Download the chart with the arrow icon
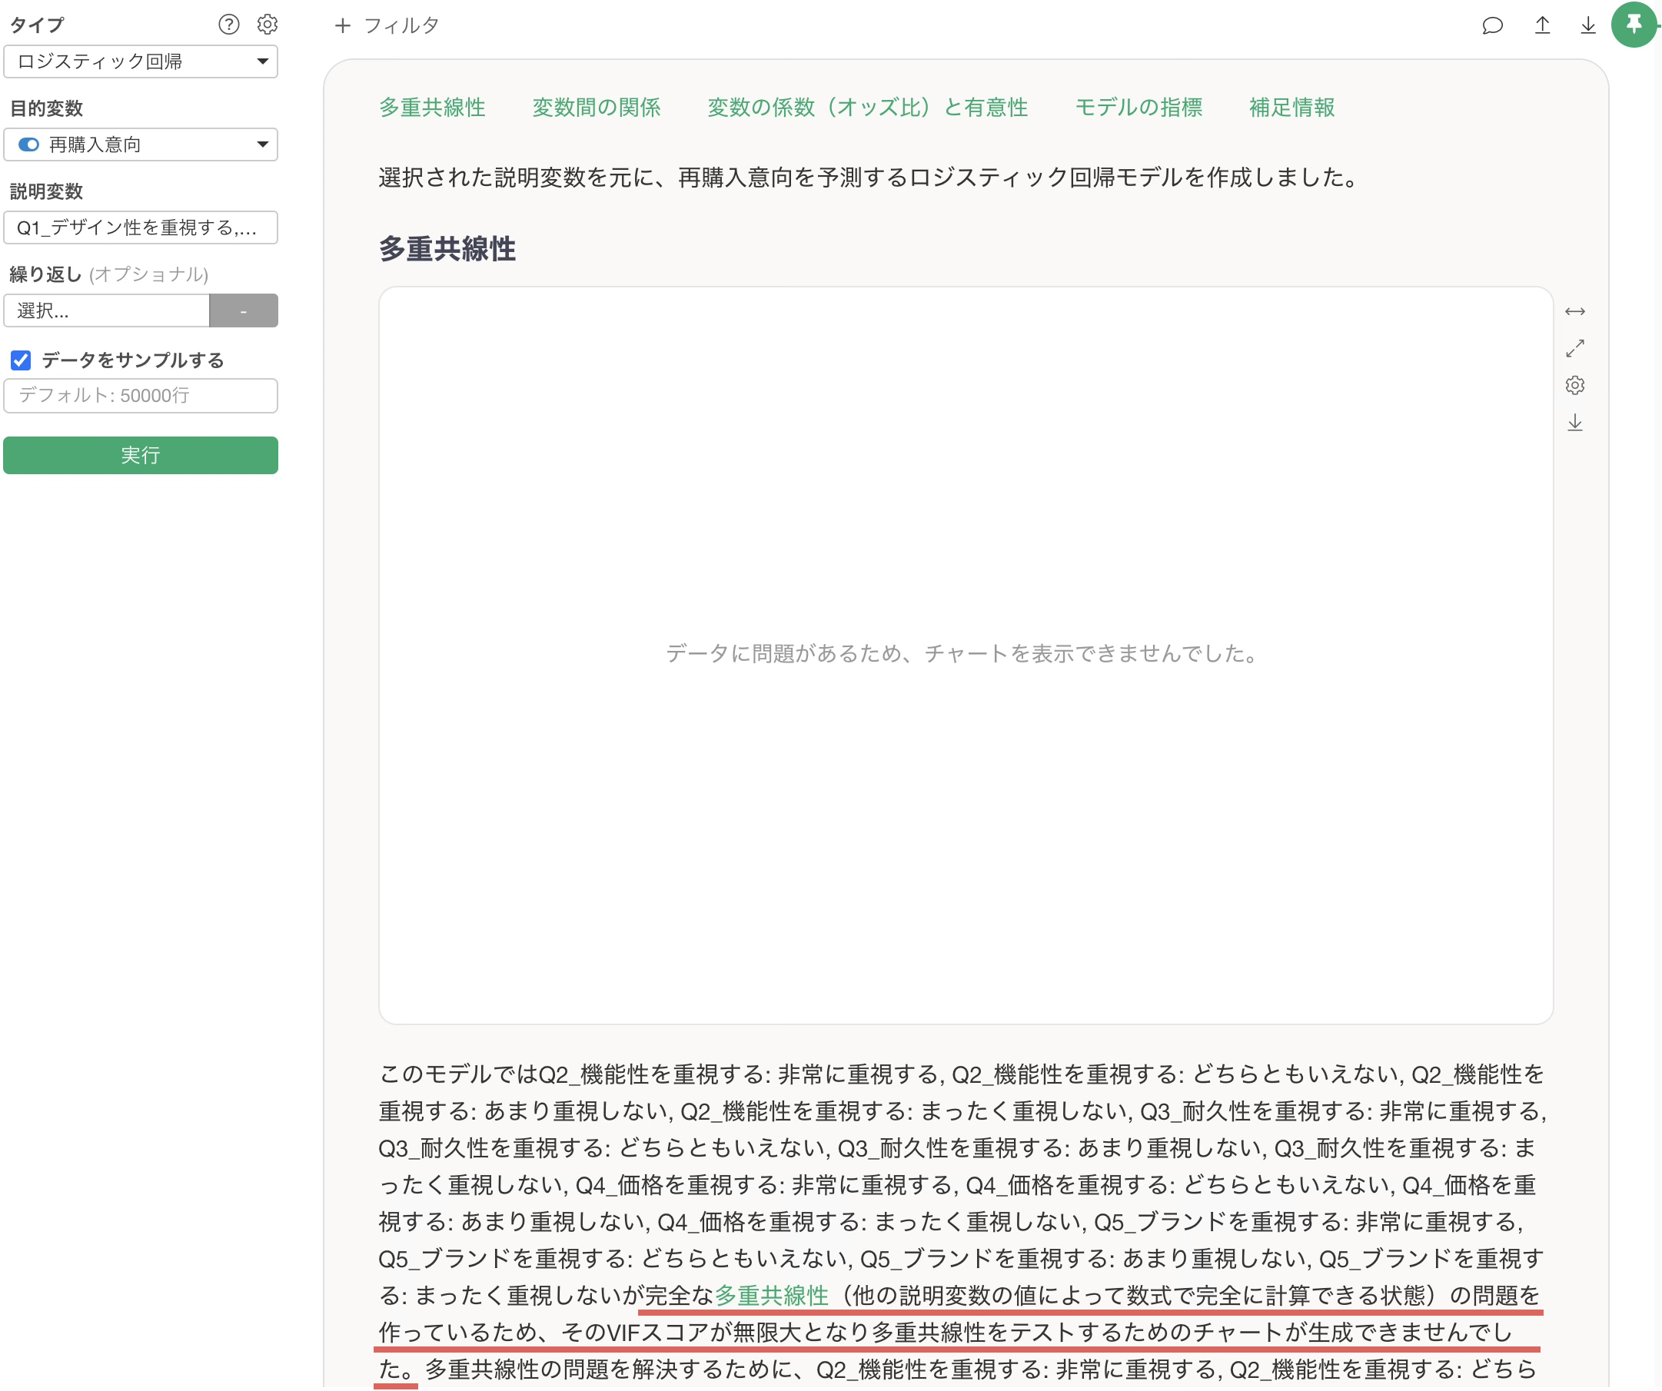 click(1575, 423)
